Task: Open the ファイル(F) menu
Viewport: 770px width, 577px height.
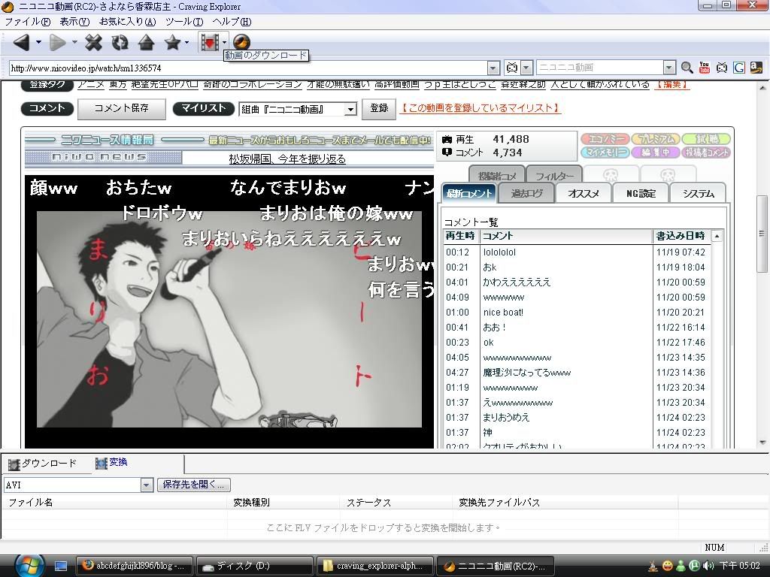Action: [28, 22]
